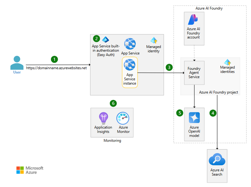This screenshot has height=187, width=251.
Task: Select the 'Azure AI Foundry' group title
Action: pyautogui.click(x=209, y=8)
